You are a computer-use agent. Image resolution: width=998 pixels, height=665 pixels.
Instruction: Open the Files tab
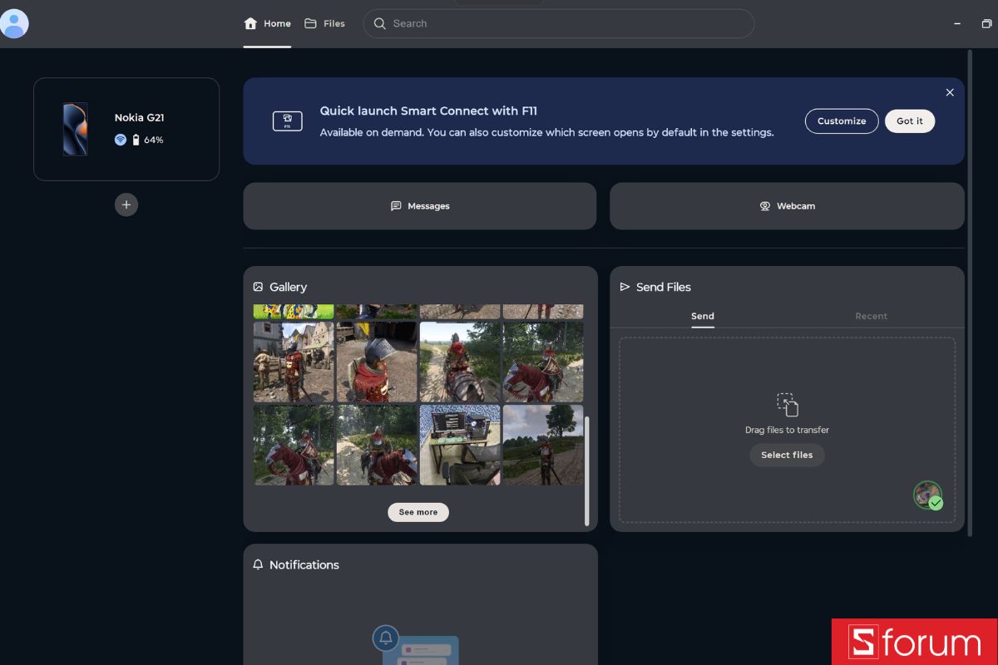(324, 24)
